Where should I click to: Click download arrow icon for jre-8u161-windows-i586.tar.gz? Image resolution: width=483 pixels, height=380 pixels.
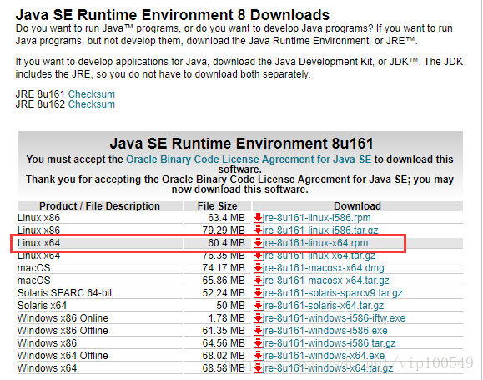coord(258,343)
